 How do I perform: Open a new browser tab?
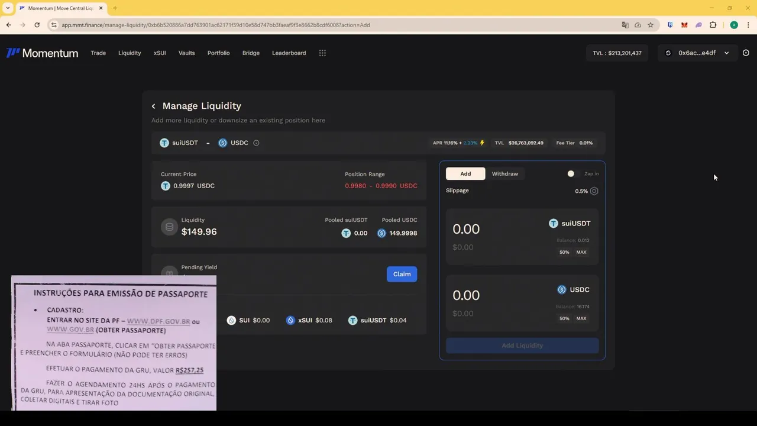pyautogui.click(x=115, y=8)
